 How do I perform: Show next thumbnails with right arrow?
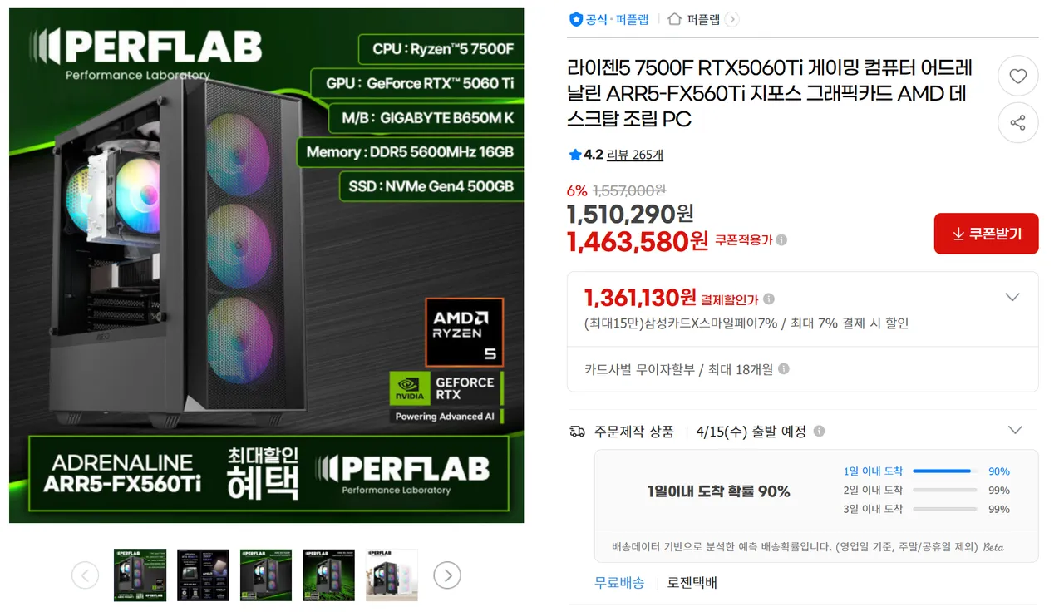point(447,575)
